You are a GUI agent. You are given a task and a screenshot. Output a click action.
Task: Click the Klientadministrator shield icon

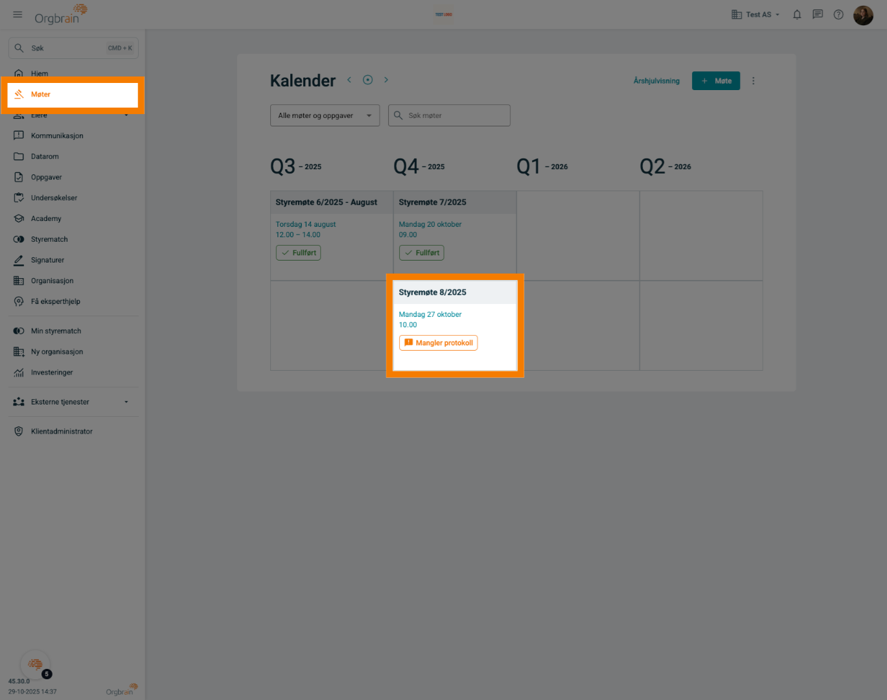[x=19, y=431]
